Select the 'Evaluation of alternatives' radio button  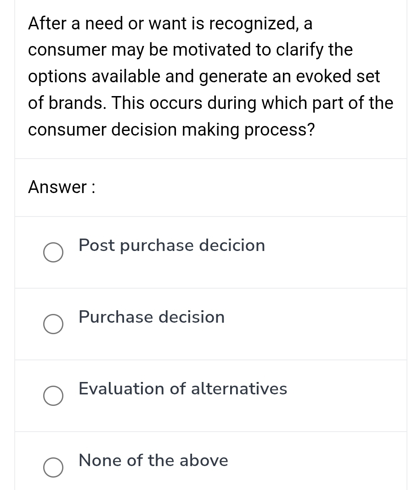[x=53, y=396]
